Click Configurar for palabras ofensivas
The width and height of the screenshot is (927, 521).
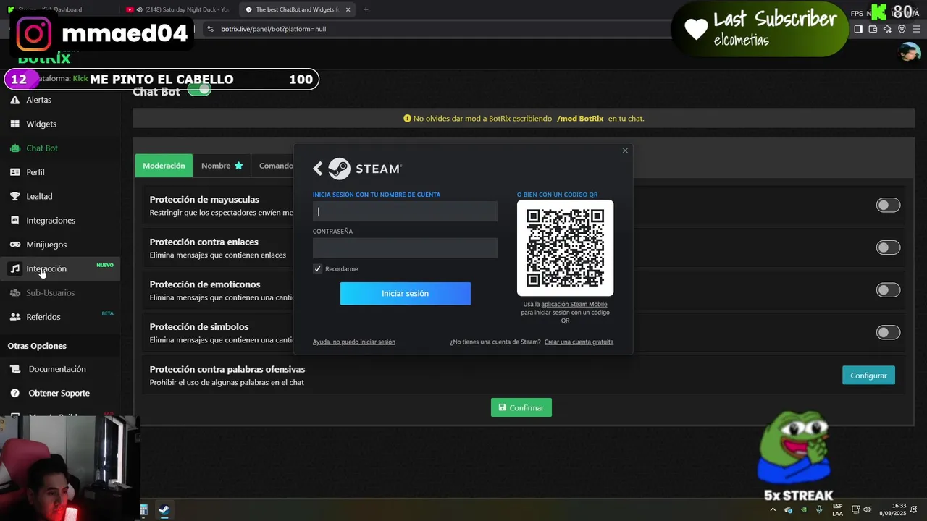(x=868, y=376)
